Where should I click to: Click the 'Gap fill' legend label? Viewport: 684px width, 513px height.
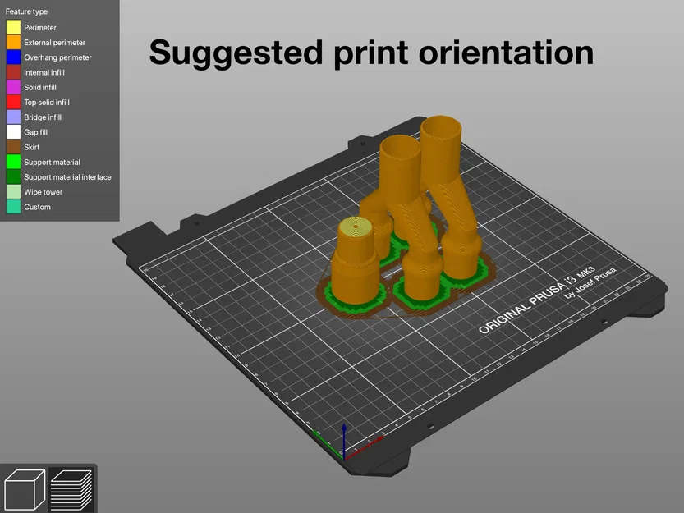(x=36, y=132)
